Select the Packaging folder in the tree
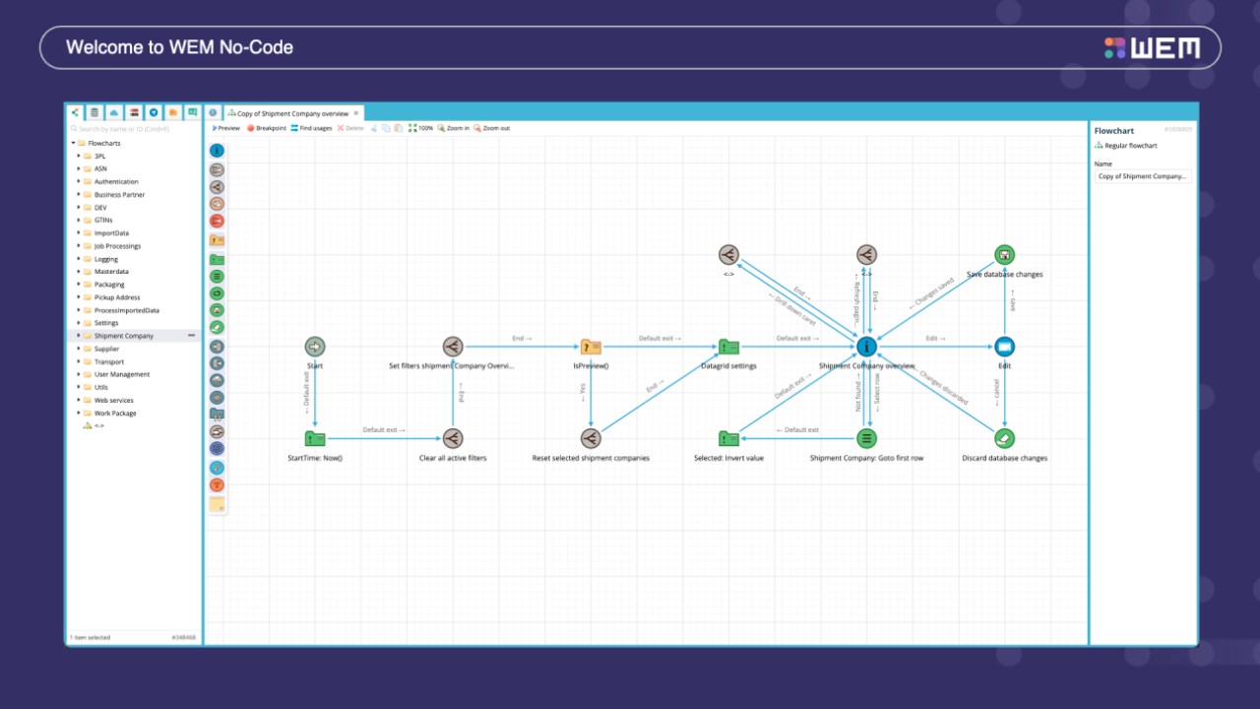This screenshot has height=709, width=1260. point(109,285)
